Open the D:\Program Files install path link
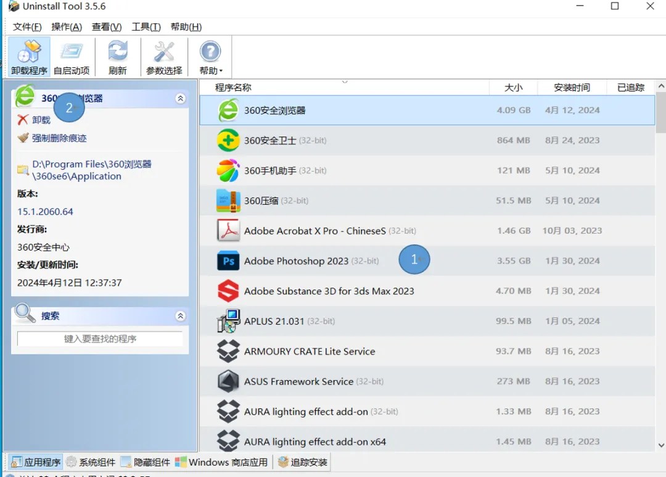This screenshot has width=666, height=477. click(x=91, y=170)
